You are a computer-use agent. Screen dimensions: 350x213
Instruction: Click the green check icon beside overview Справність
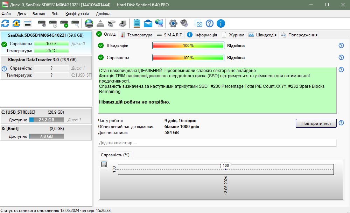click(101, 58)
